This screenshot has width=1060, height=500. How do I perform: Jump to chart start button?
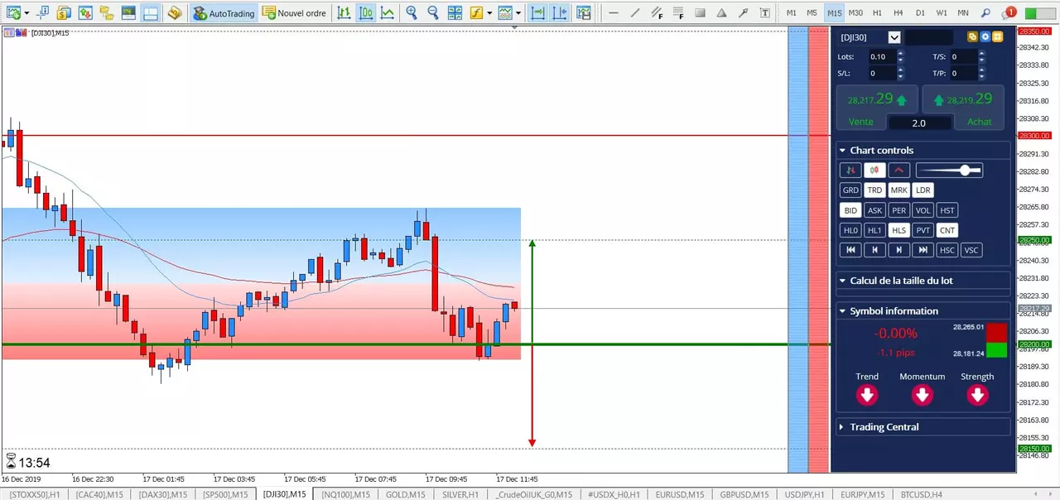click(850, 250)
